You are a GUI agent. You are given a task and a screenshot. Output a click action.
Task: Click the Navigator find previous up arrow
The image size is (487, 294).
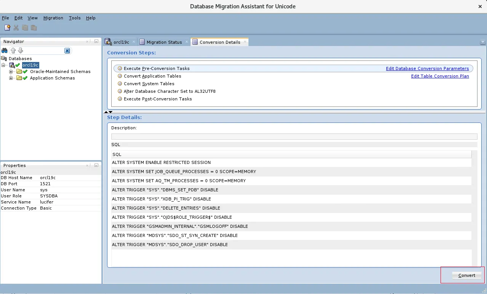(13, 51)
